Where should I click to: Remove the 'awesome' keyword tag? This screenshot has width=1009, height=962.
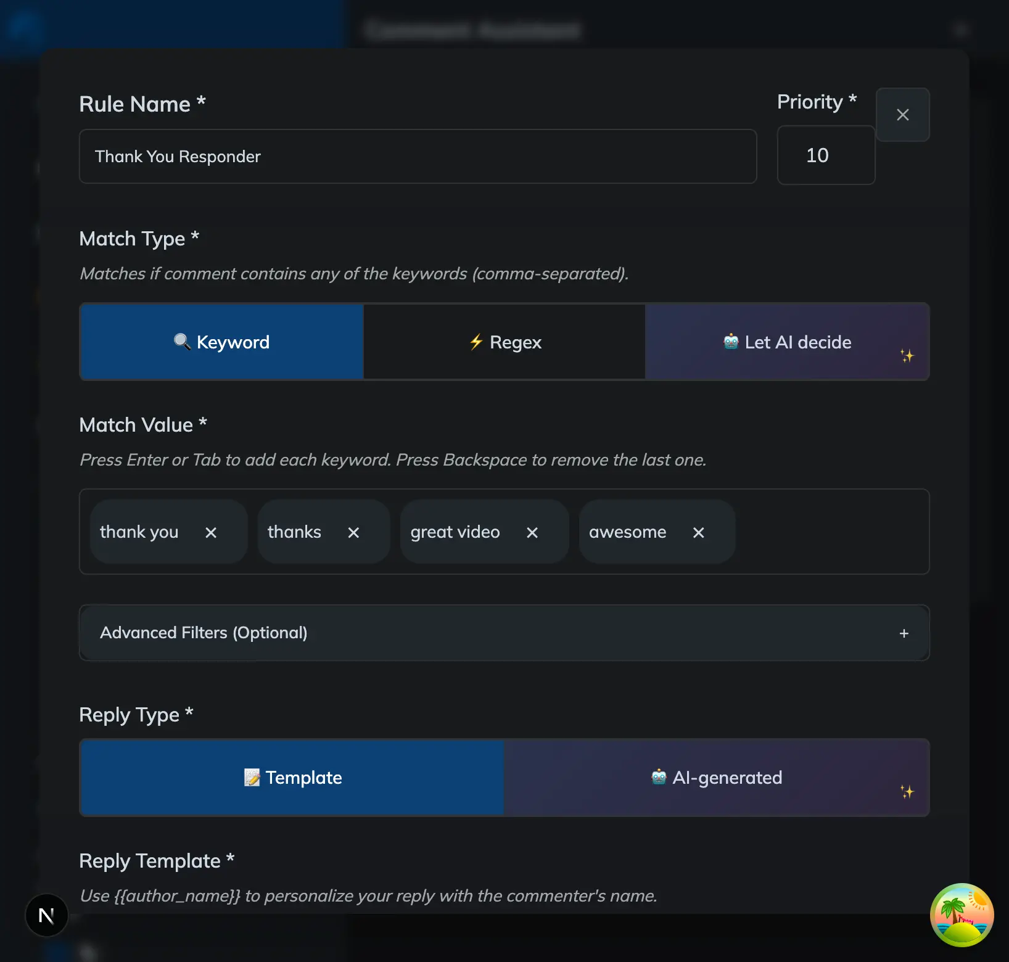698,532
